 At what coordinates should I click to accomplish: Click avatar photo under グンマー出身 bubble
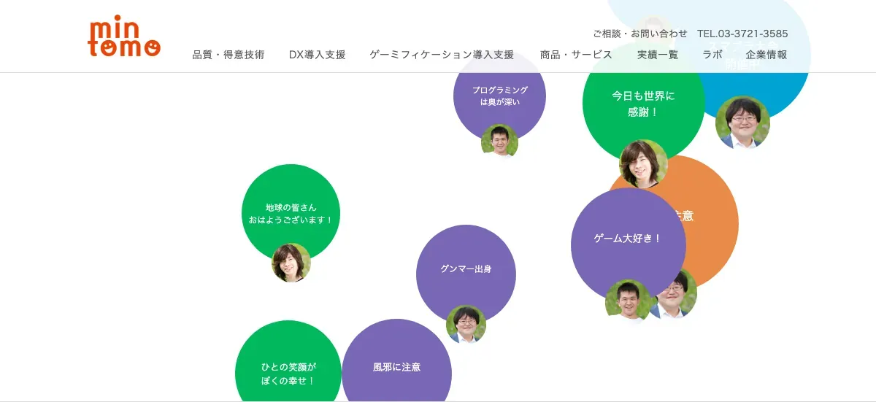tap(466, 325)
